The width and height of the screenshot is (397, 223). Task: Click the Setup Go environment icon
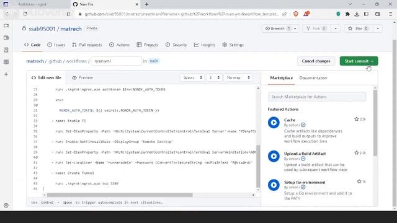(x=274, y=185)
